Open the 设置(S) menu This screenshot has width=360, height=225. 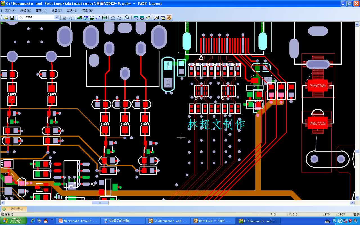(x=57, y=10)
